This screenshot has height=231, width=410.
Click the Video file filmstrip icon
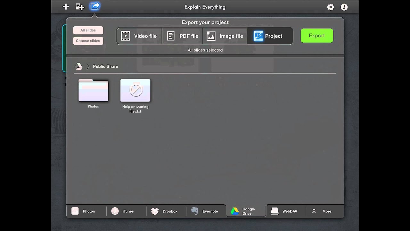click(x=126, y=36)
